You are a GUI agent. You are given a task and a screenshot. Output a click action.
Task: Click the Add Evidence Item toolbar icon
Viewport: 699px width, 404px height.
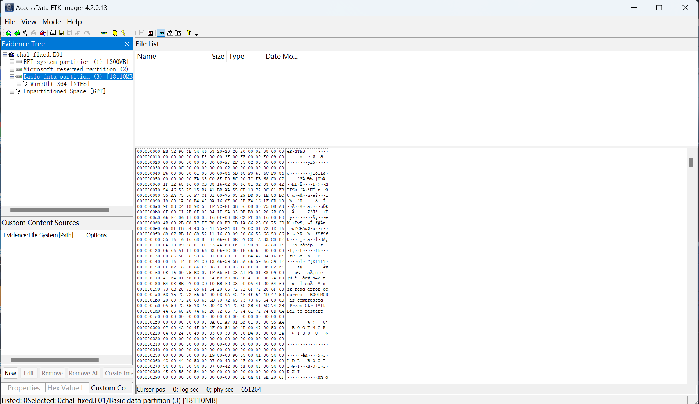click(x=9, y=33)
